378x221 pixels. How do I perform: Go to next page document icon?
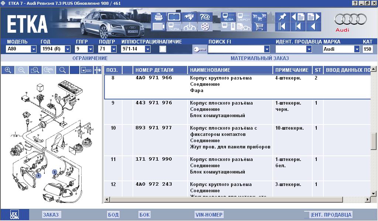pyautogui.click(x=314, y=17)
